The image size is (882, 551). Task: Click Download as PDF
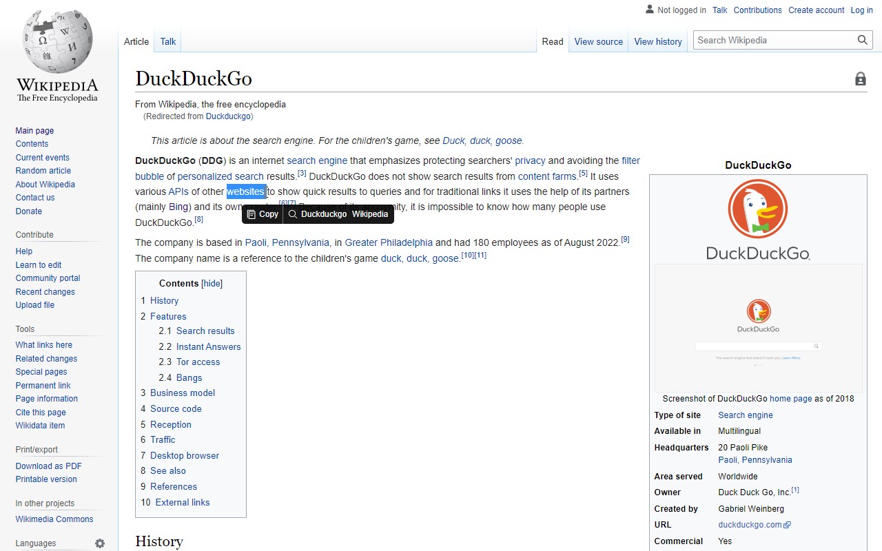tap(49, 466)
